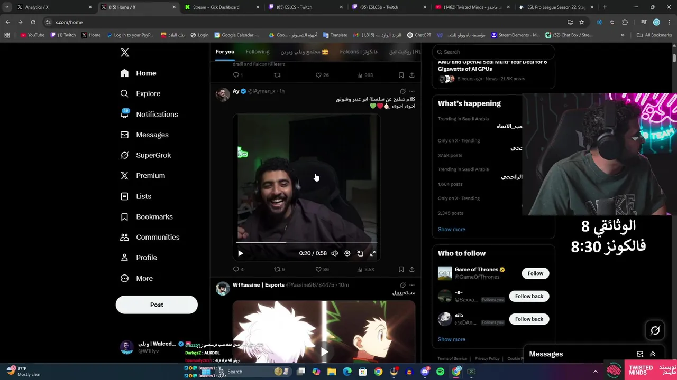Switch to Analytics / X browser tab
Viewport: 677px width, 380px height.
click(54, 7)
